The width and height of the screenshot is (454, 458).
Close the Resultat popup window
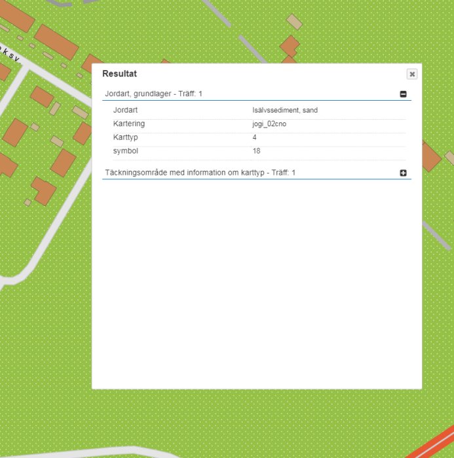[x=412, y=74]
